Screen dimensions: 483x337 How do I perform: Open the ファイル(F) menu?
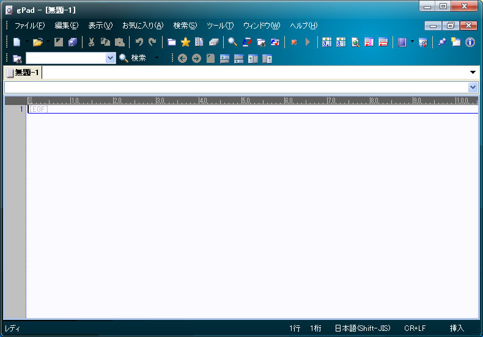[x=29, y=26]
